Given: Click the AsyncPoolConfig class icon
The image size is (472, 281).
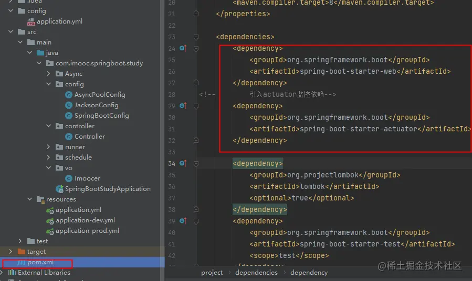Looking at the screenshot, I should (69, 95).
